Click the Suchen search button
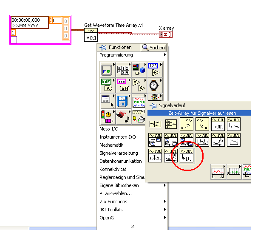This screenshot has width=272, height=230. 153,48
